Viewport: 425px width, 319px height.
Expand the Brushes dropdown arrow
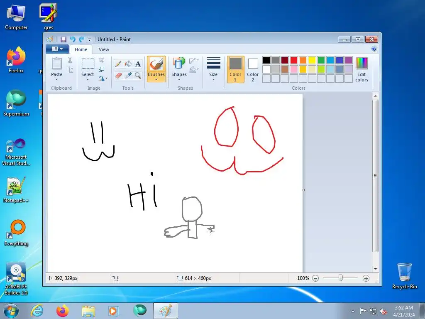[156, 79]
